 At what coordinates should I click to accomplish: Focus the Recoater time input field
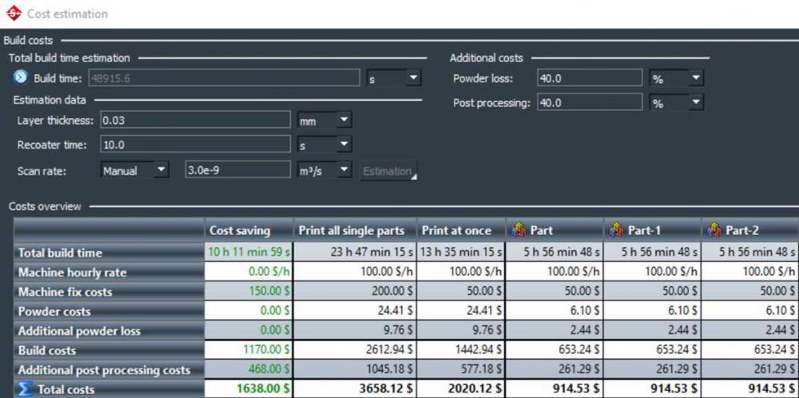(x=194, y=145)
